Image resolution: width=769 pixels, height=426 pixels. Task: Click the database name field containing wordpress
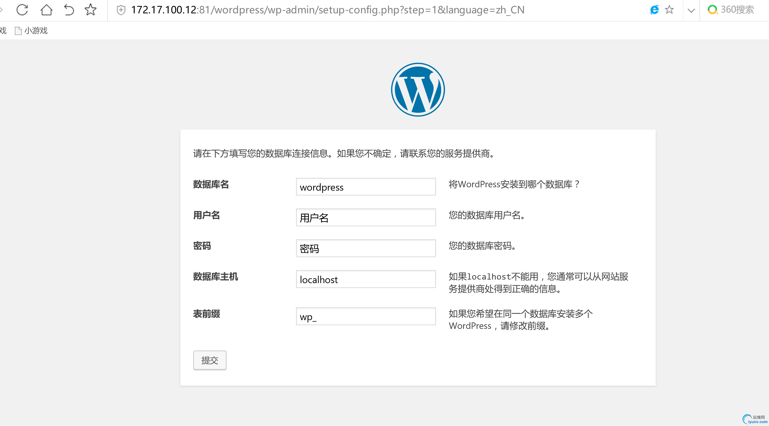pyautogui.click(x=366, y=187)
